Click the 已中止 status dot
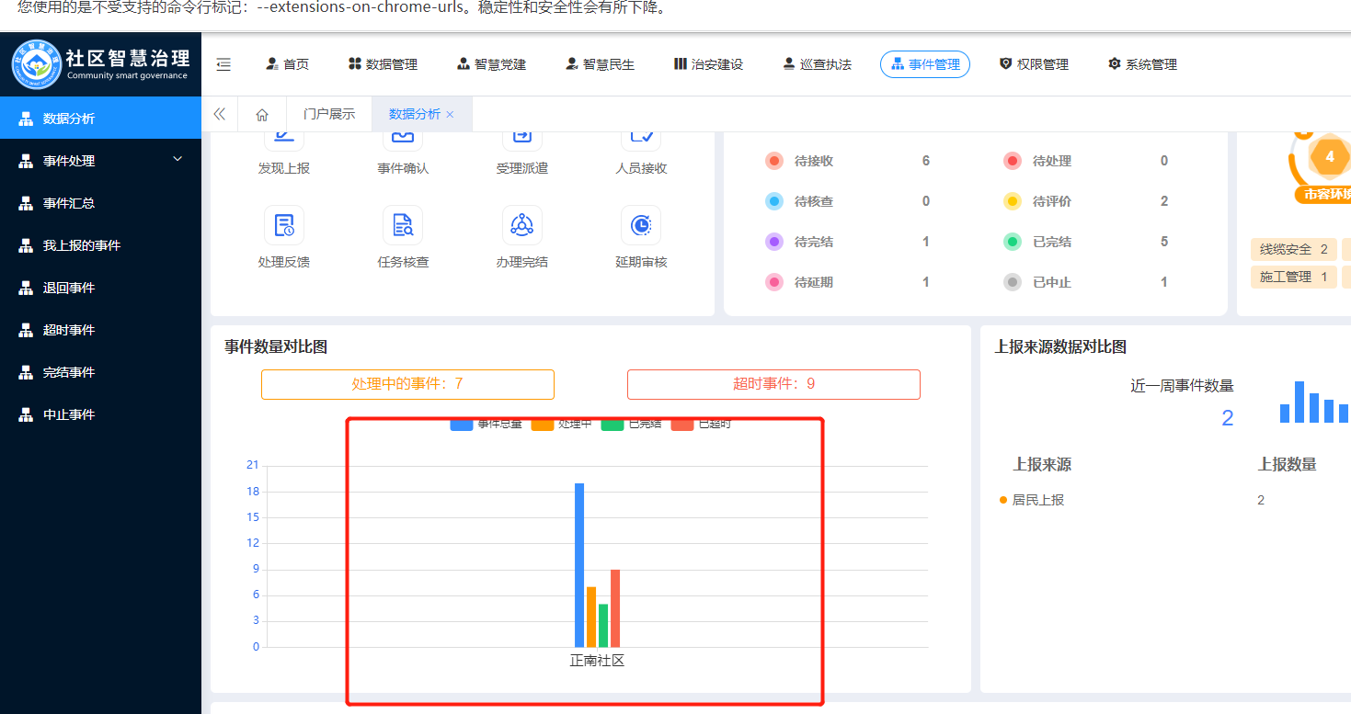 pyautogui.click(x=1013, y=282)
